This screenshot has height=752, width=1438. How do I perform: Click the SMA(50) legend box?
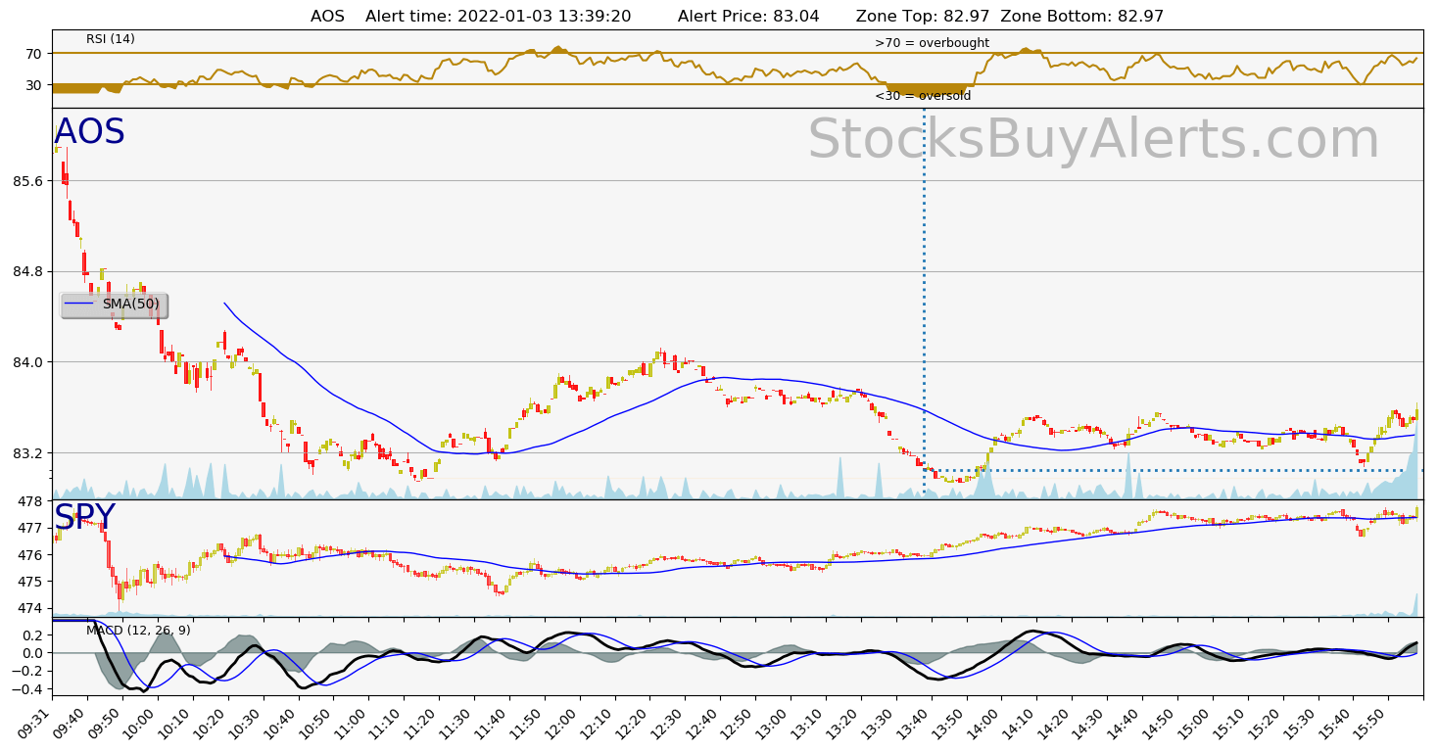point(114,305)
